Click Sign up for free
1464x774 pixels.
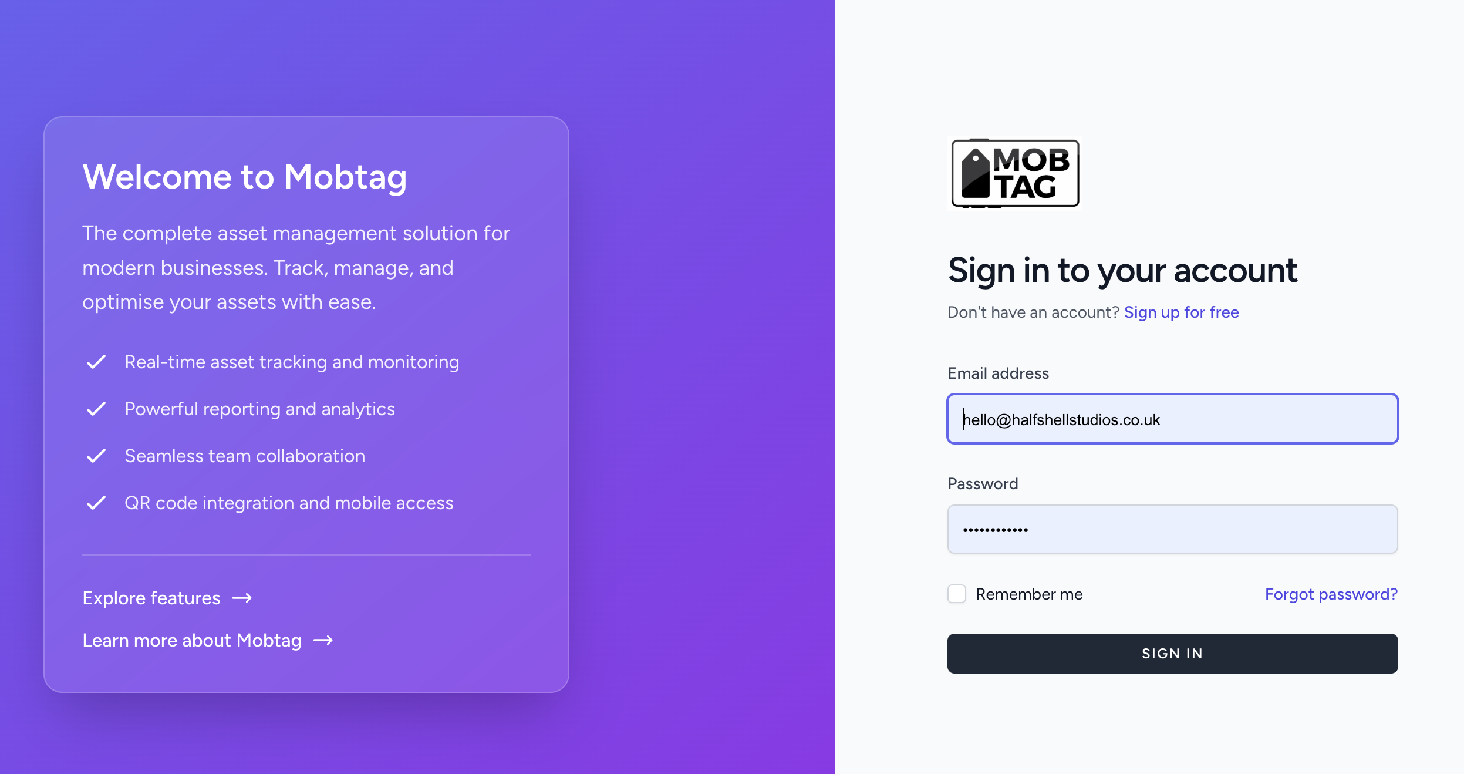(x=1181, y=312)
